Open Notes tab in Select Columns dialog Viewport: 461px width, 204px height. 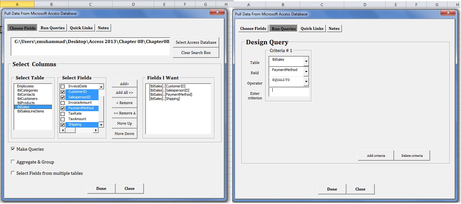[x=103, y=28]
